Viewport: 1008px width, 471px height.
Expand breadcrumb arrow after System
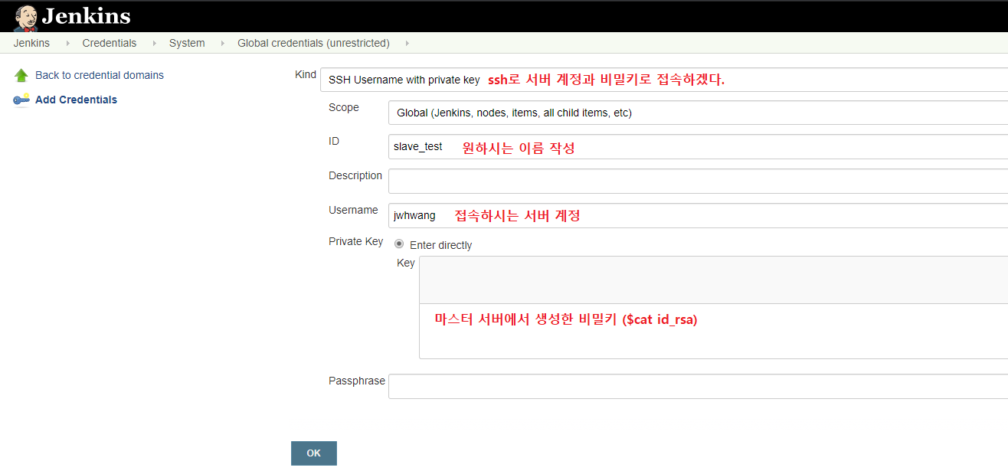click(222, 43)
